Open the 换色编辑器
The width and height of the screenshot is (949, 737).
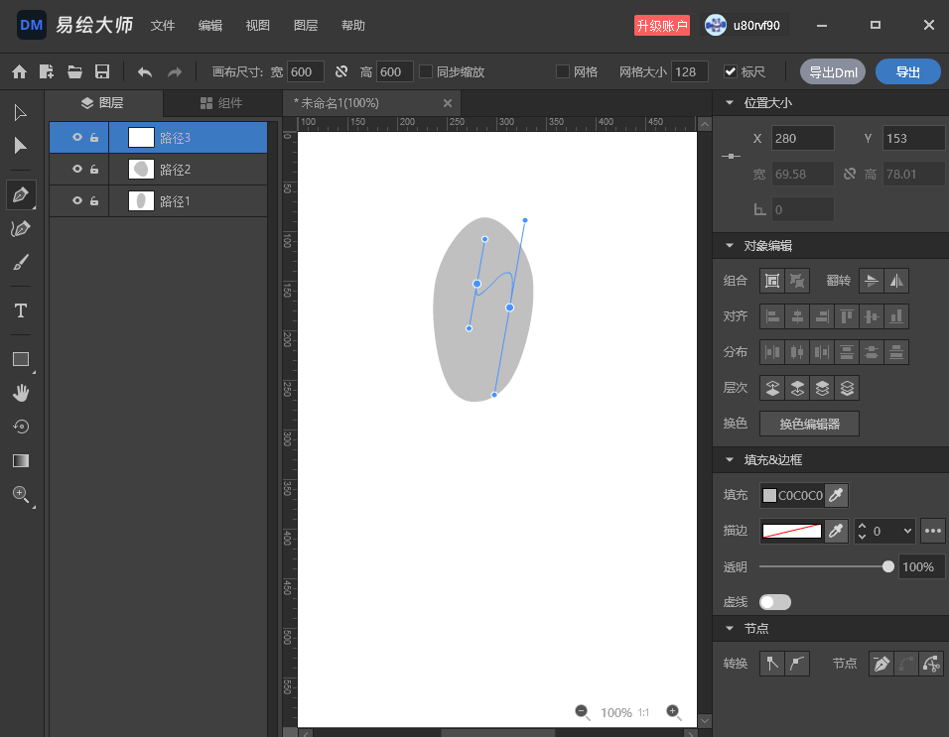point(809,424)
